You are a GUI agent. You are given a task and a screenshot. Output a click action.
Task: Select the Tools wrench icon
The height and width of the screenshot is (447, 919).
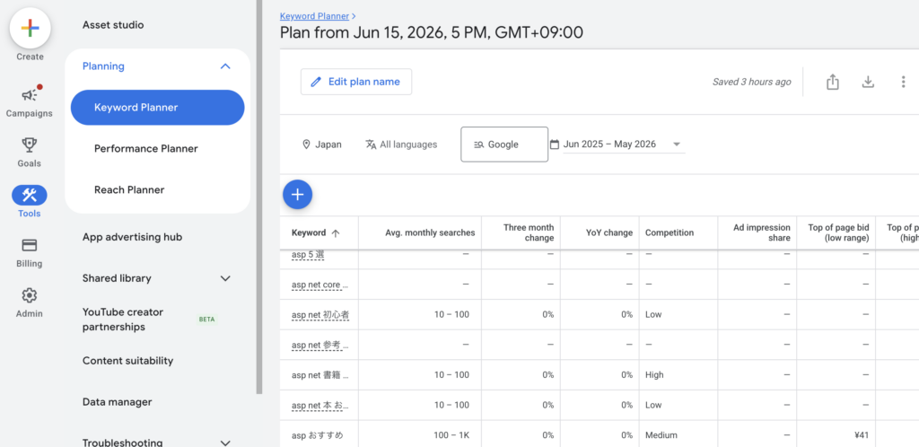[x=30, y=195]
